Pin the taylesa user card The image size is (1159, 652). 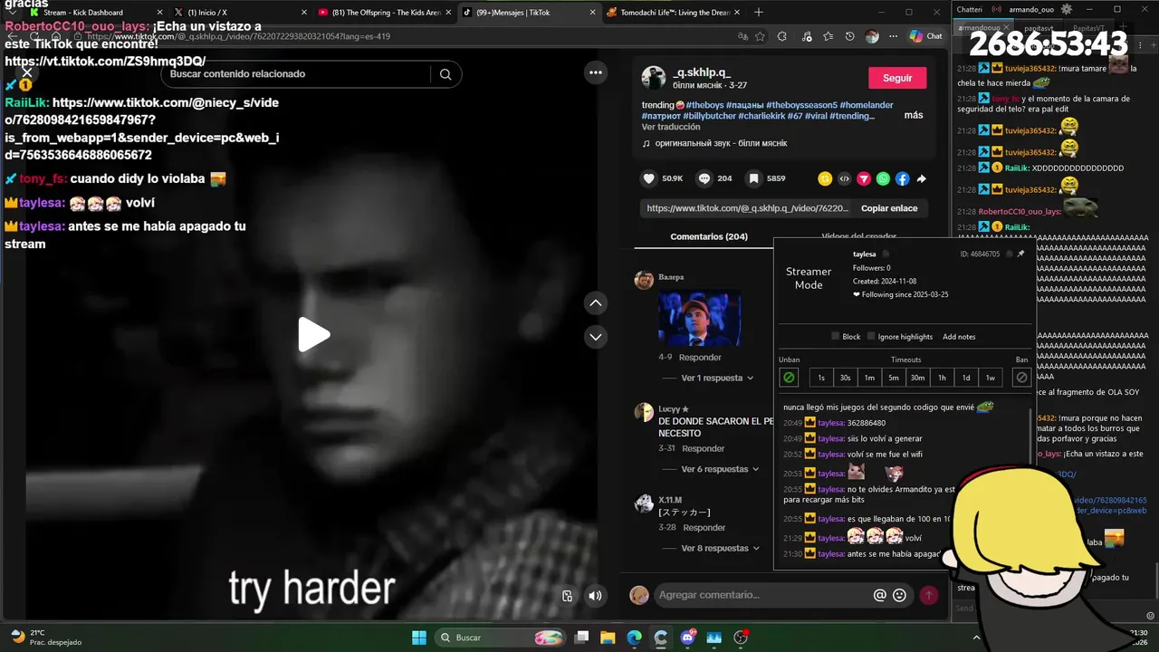(1020, 254)
